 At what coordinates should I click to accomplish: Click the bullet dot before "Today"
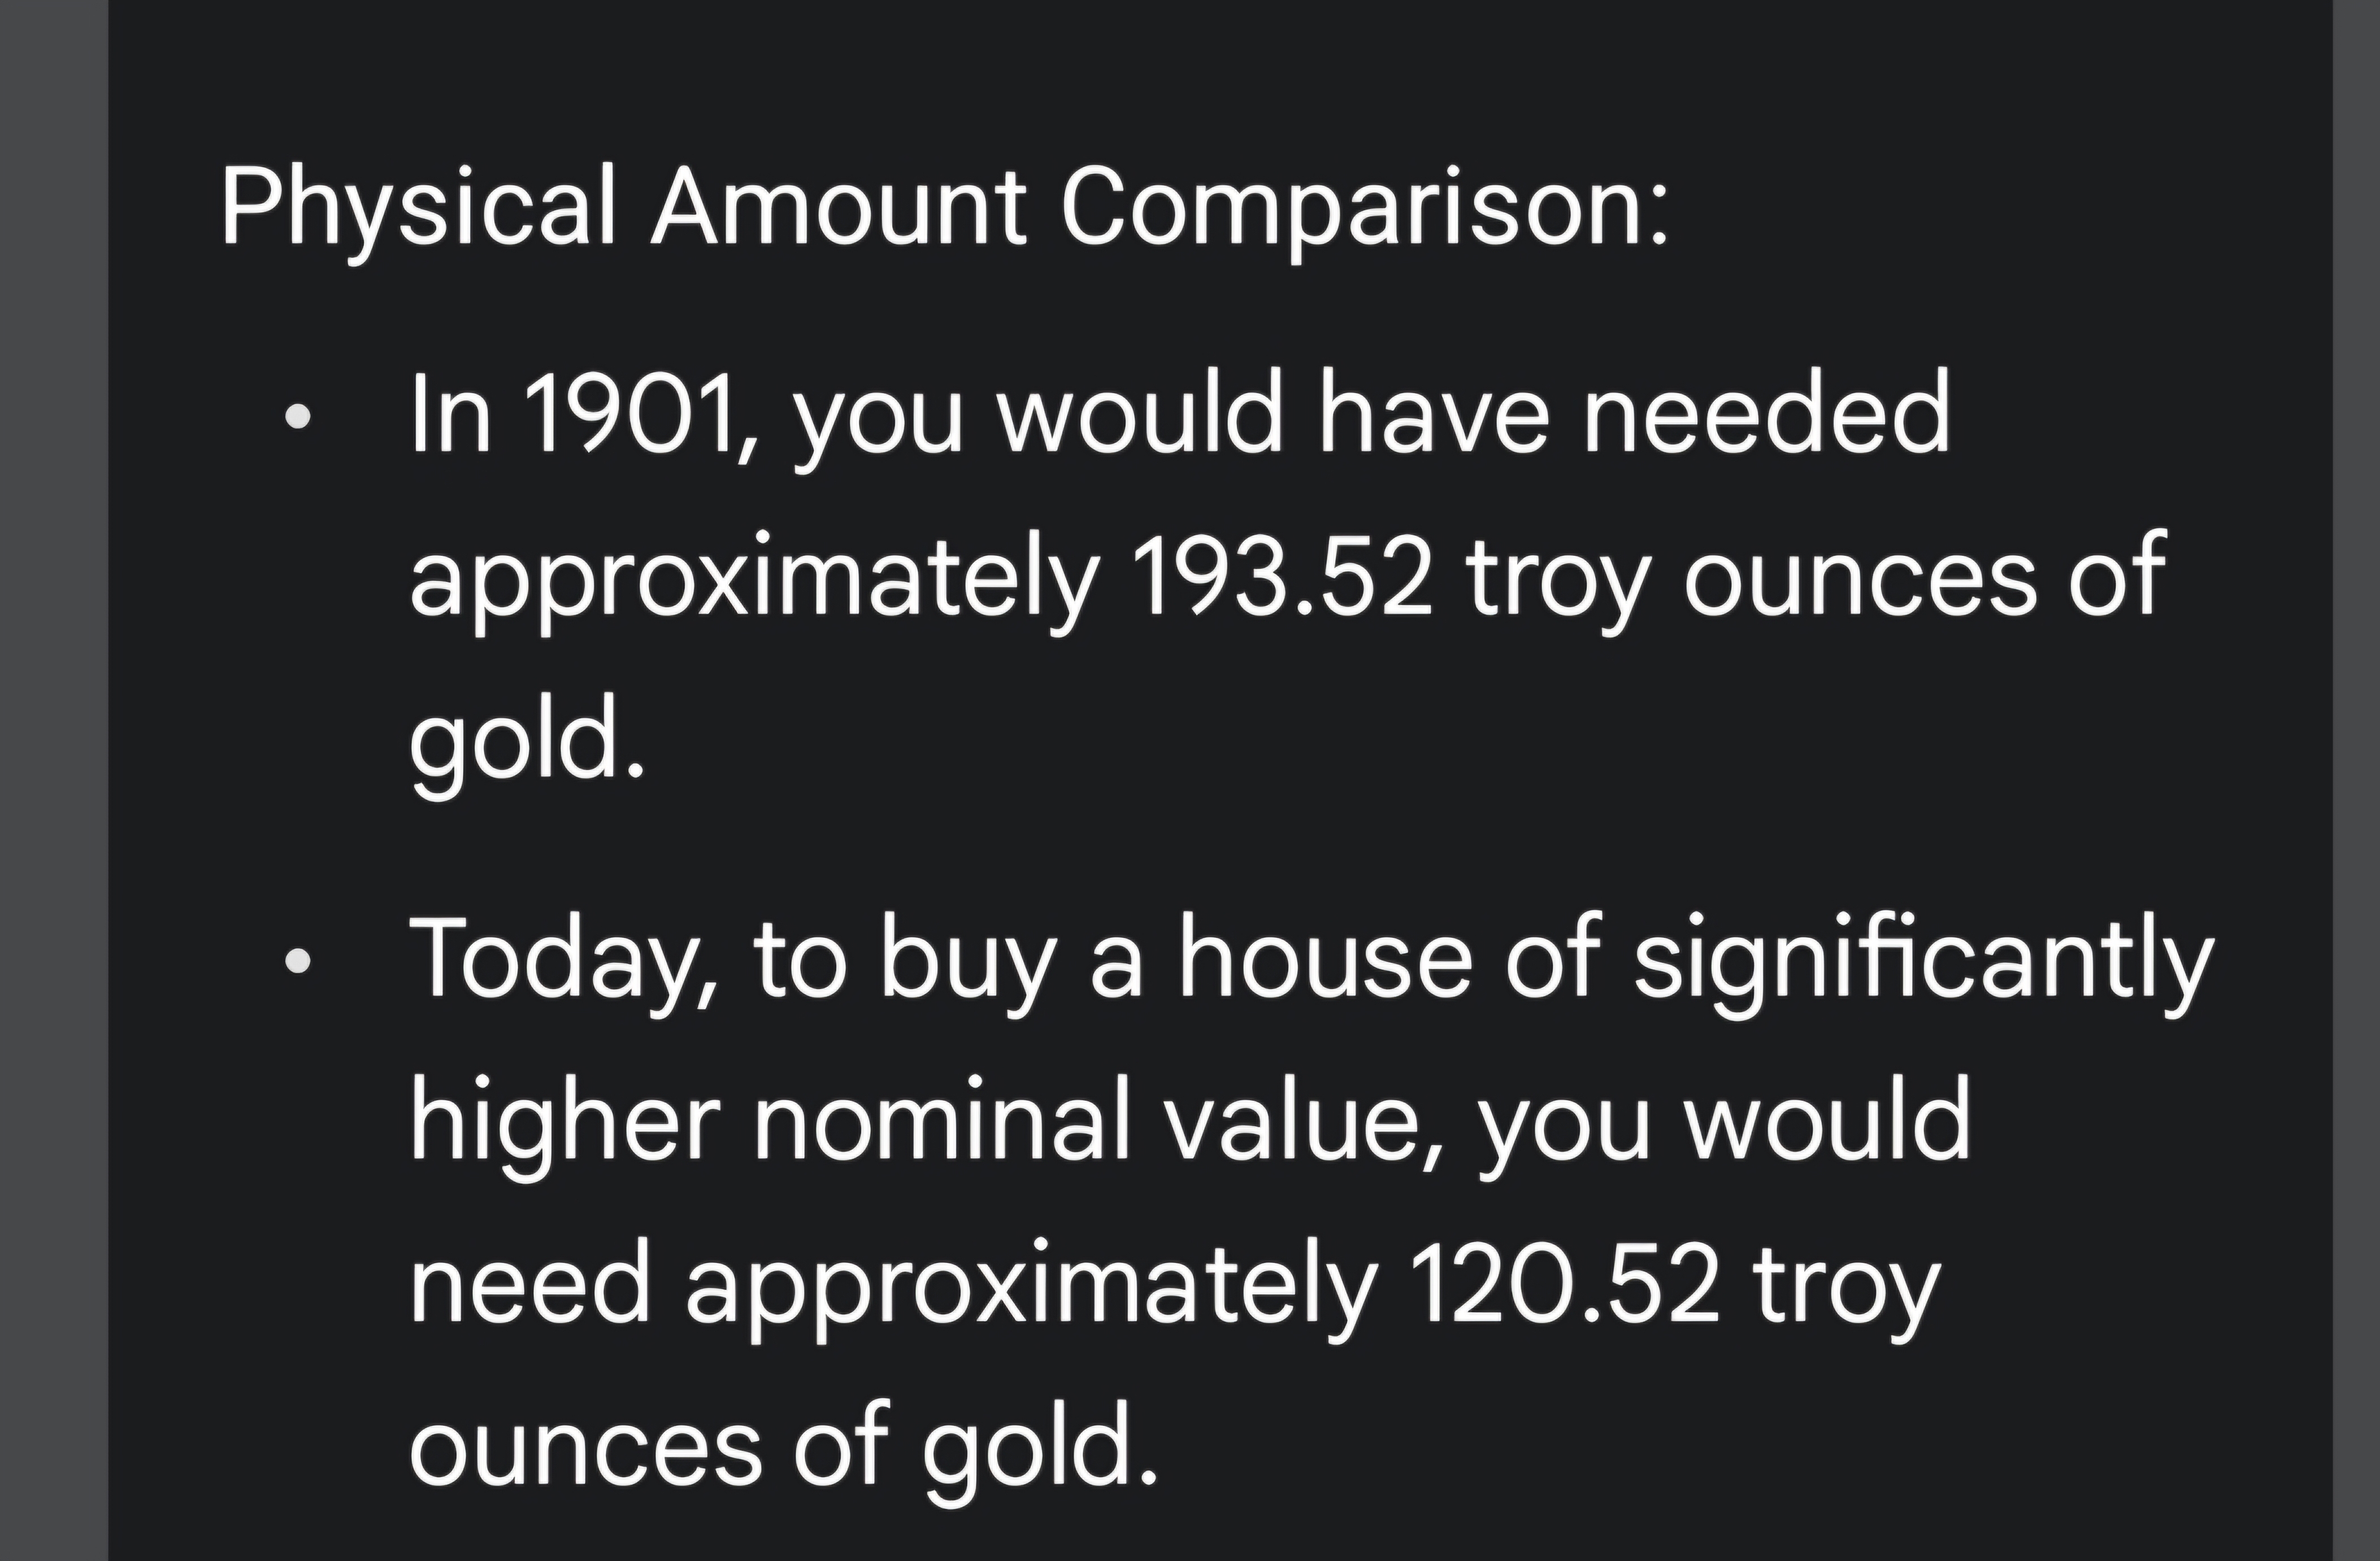pyautogui.click(x=297, y=961)
